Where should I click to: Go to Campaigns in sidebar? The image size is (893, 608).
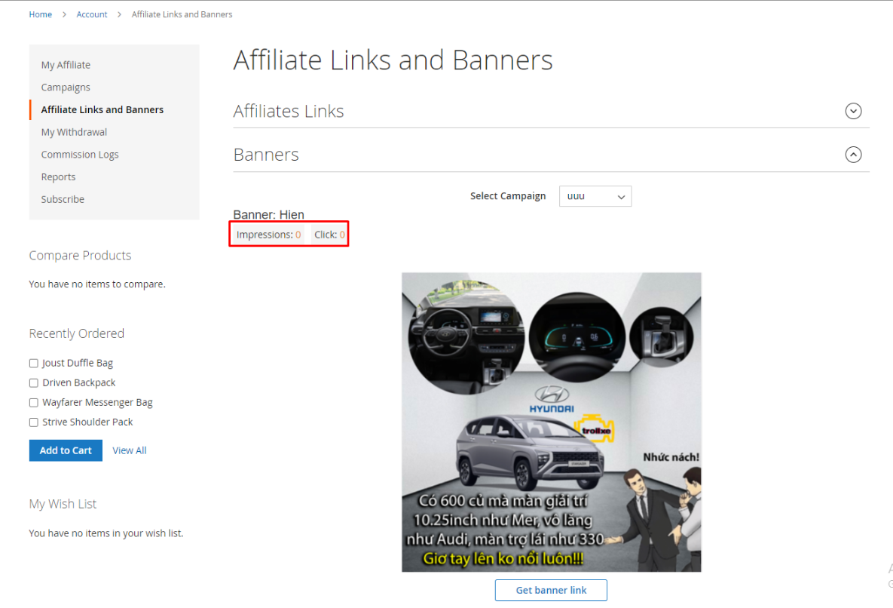point(66,88)
